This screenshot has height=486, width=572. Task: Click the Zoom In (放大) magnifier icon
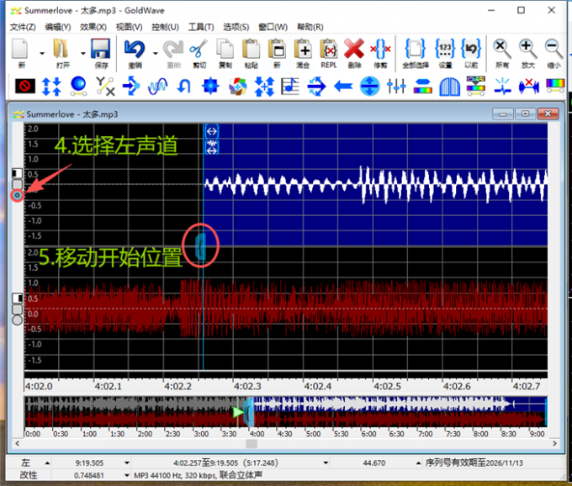(x=527, y=49)
